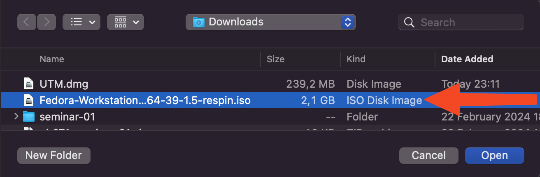Sort files by Date Added column
The height and width of the screenshot is (177, 540).
pyautogui.click(x=467, y=59)
